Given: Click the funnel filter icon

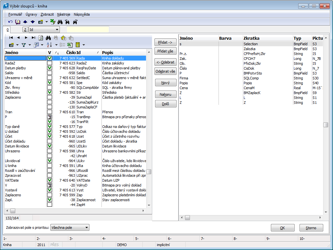Looking at the screenshot, I should (x=24, y=45).
